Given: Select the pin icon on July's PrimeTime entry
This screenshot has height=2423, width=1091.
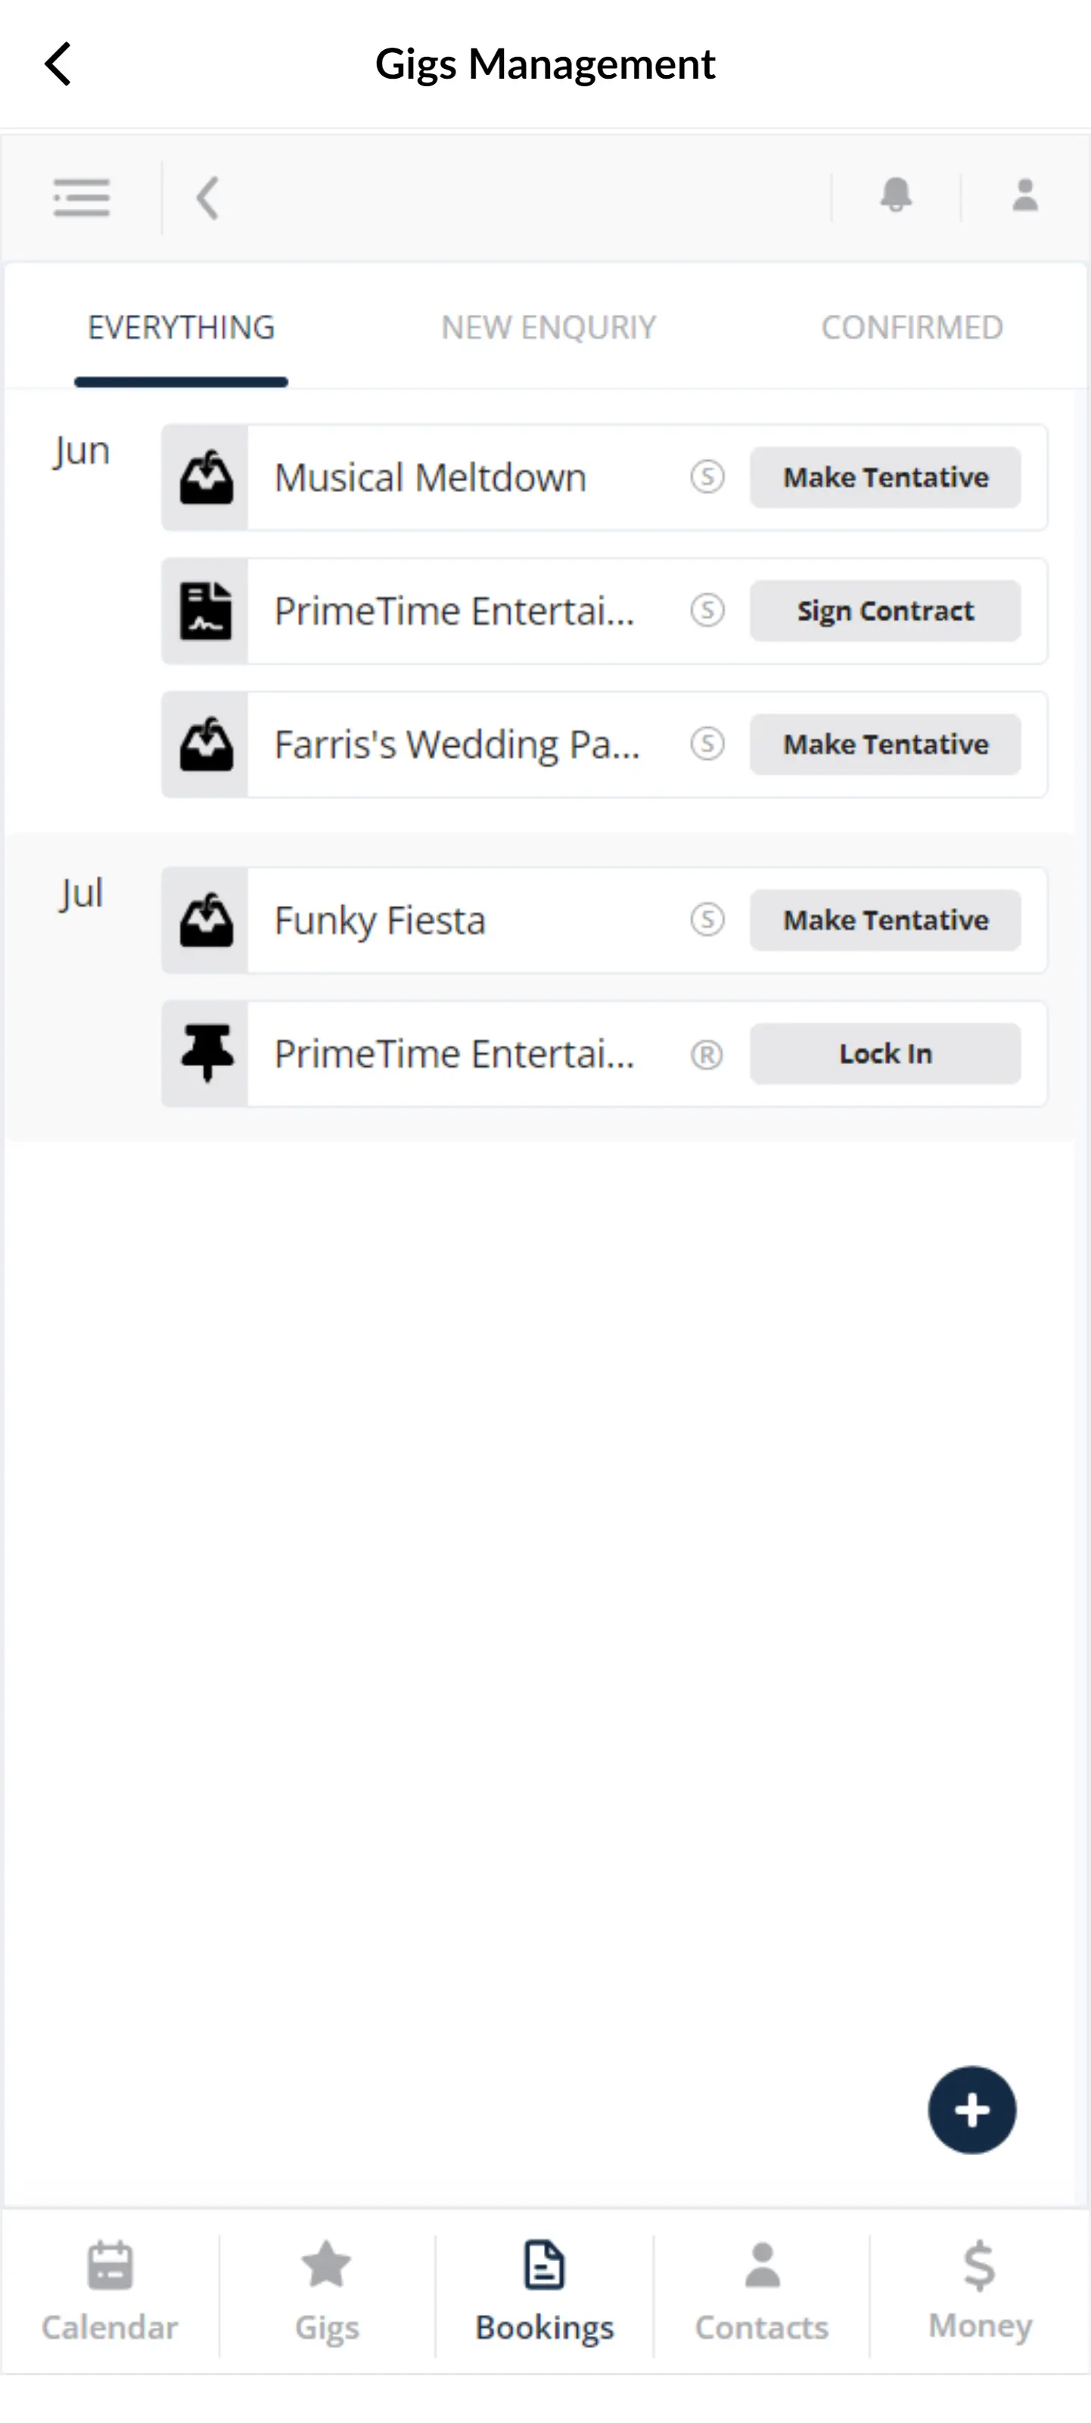Looking at the screenshot, I should tap(206, 1053).
